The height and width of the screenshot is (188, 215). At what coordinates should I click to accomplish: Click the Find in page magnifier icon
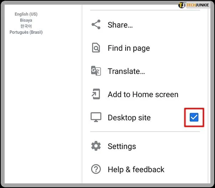(96, 48)
